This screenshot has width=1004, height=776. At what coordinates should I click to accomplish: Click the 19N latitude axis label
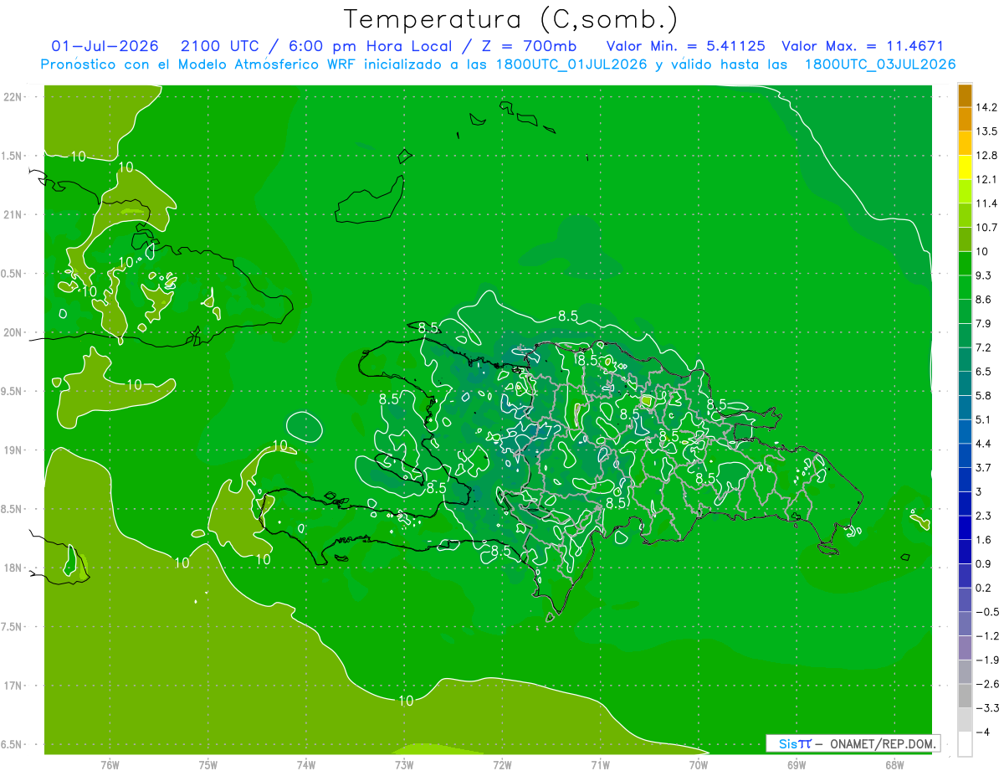[12, 450]
